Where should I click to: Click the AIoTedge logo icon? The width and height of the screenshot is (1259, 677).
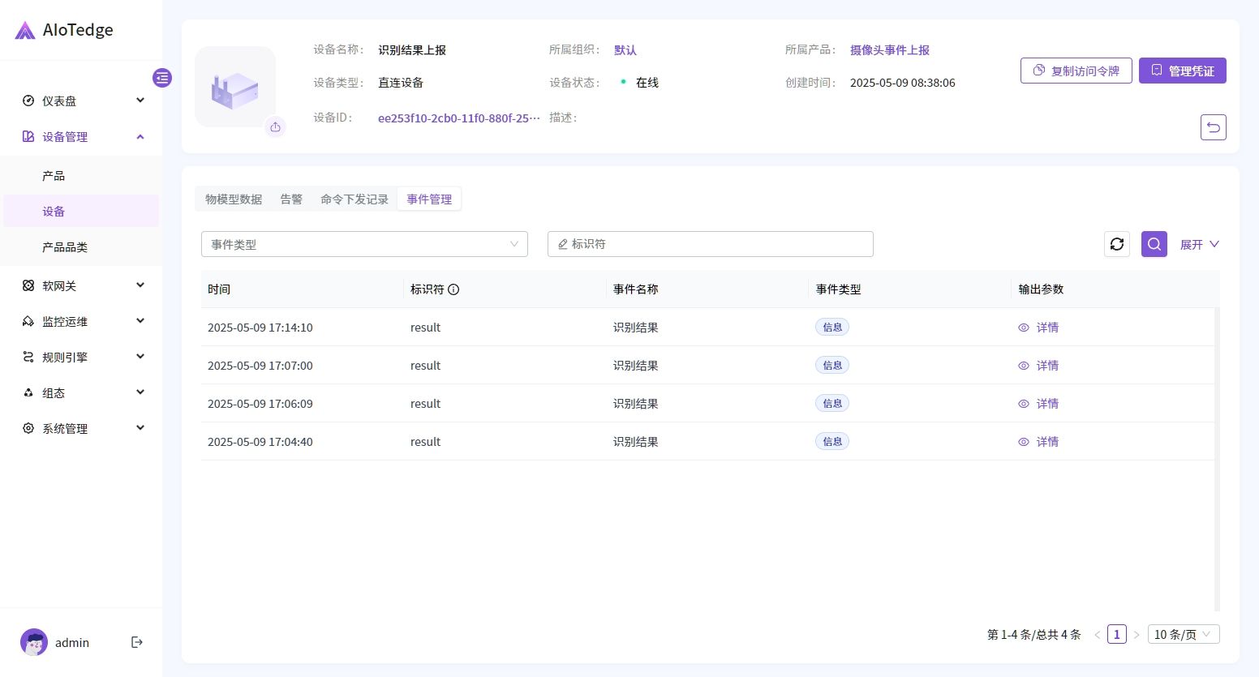point(25,31)
